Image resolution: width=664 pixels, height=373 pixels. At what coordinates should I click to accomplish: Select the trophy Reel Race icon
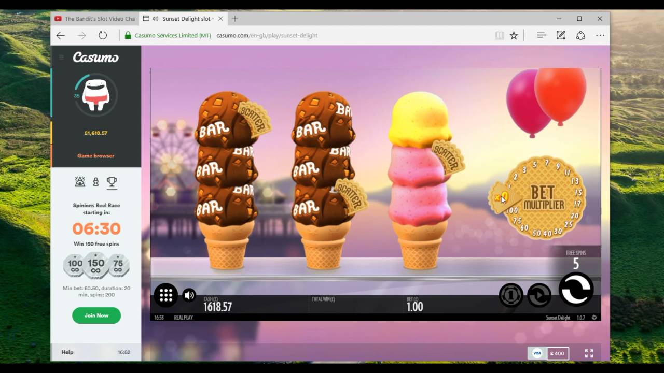click(112, 182)
